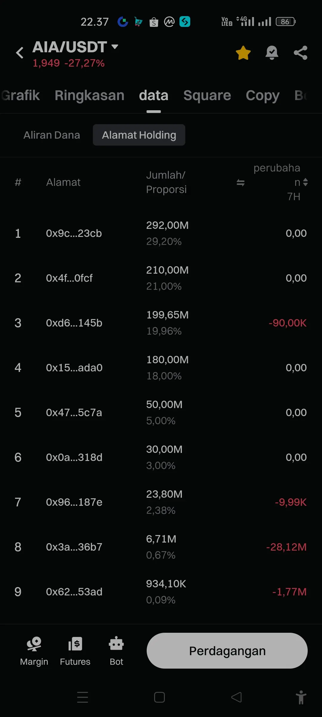The image size is (322, 717).
Task: Open the price alert bell icon
Action: 272,53
